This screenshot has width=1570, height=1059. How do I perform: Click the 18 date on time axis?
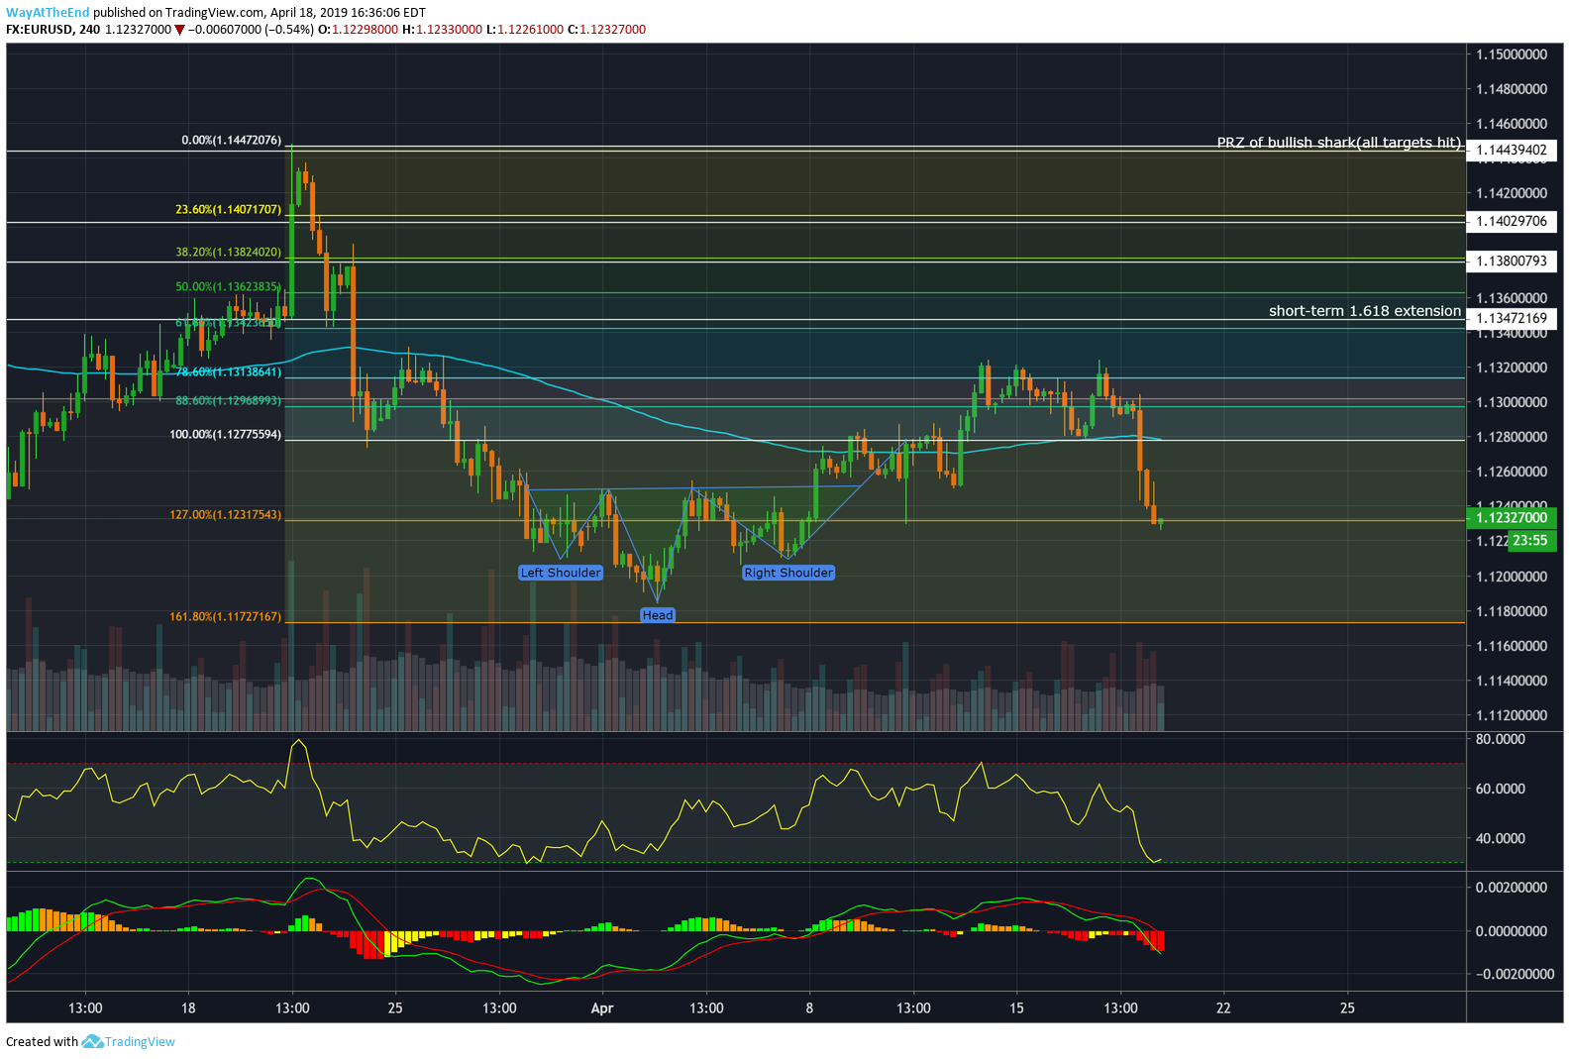(188, 1008)
